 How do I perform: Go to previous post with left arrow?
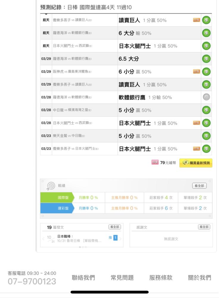(43, 238)
